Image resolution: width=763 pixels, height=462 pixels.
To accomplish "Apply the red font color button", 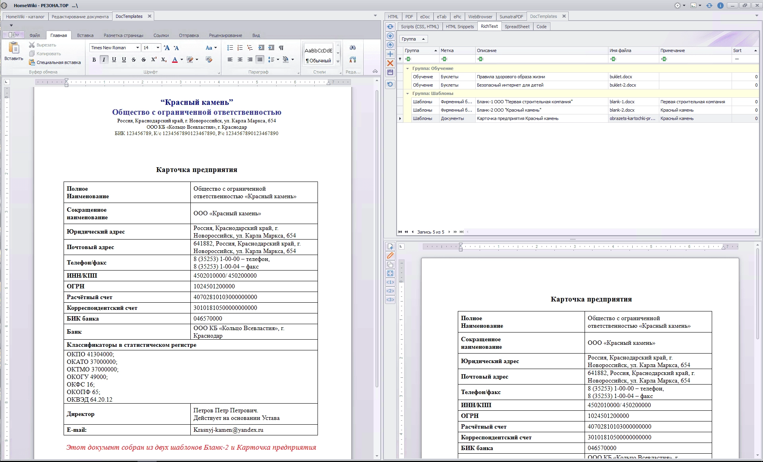I will 175,60.
